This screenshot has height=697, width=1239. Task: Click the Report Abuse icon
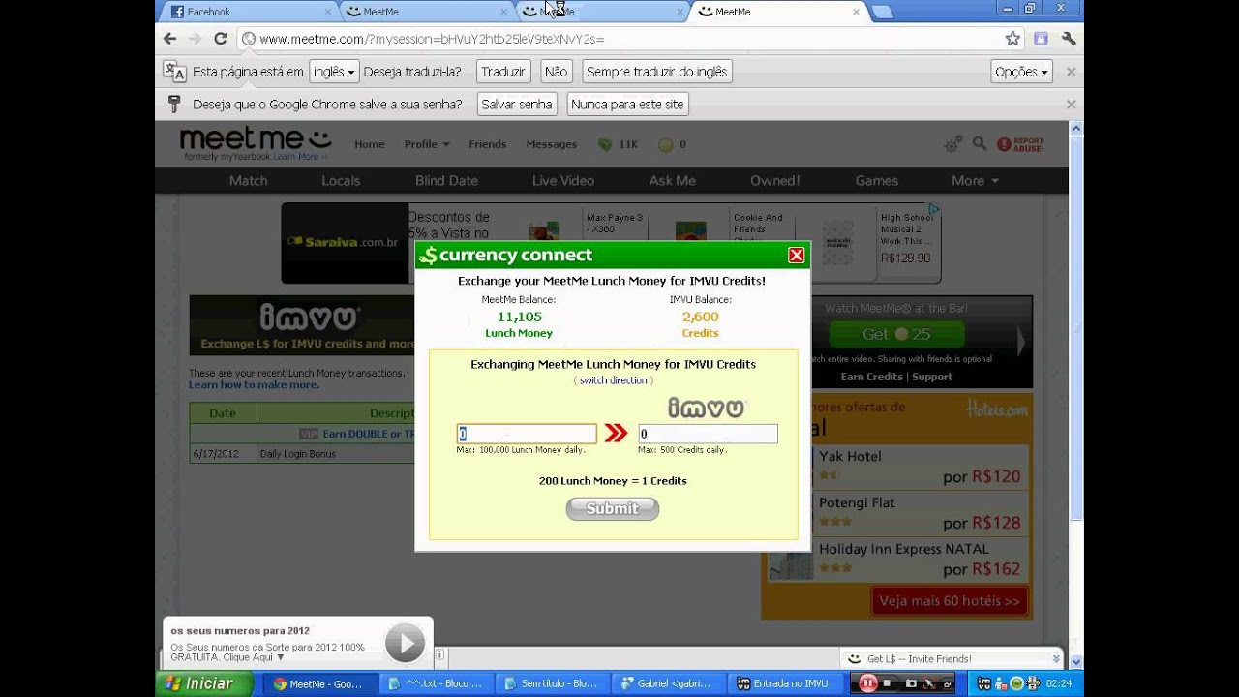[1020, 144]
